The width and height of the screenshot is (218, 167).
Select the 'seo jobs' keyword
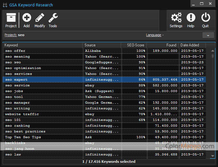tap(14, 91)
